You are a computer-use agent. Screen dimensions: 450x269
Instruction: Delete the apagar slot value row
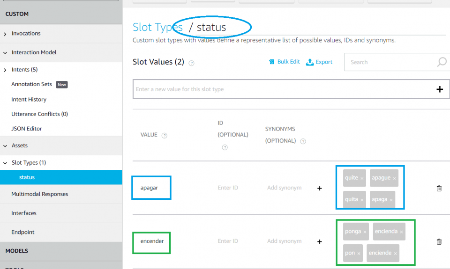click(439, 188)
